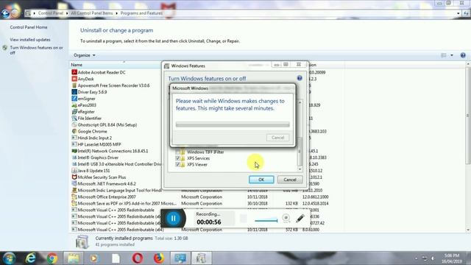Screen dimensions: 471x265
Task: Click Cancel in the progress dialog
Action: 278,138
